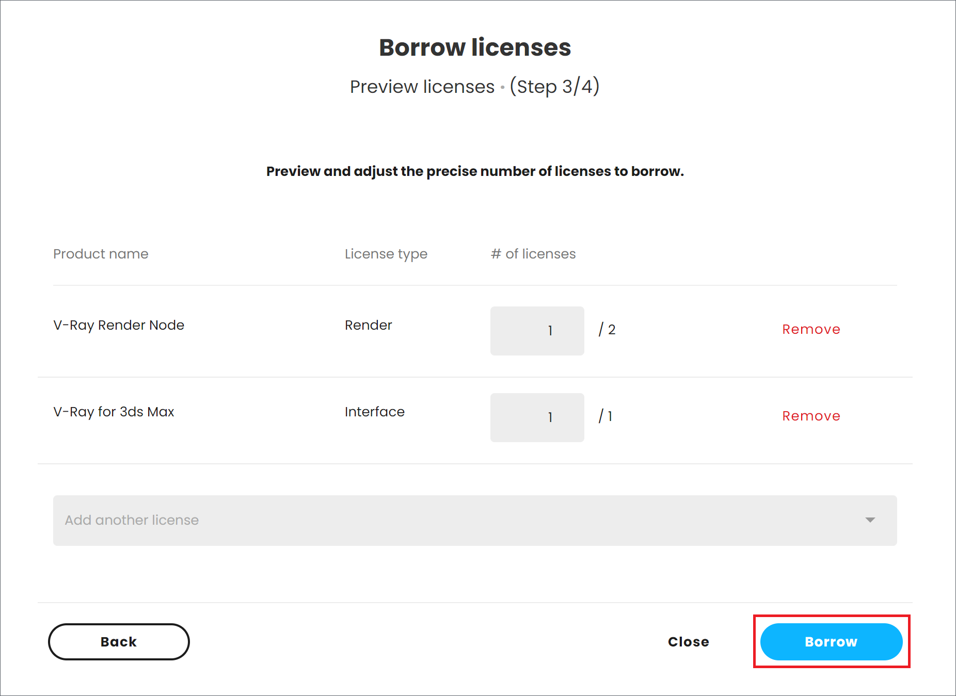The width and height of the screenshot is (956, 696).
Task: Click the blue Borrow button
Action: coord(831,641)
